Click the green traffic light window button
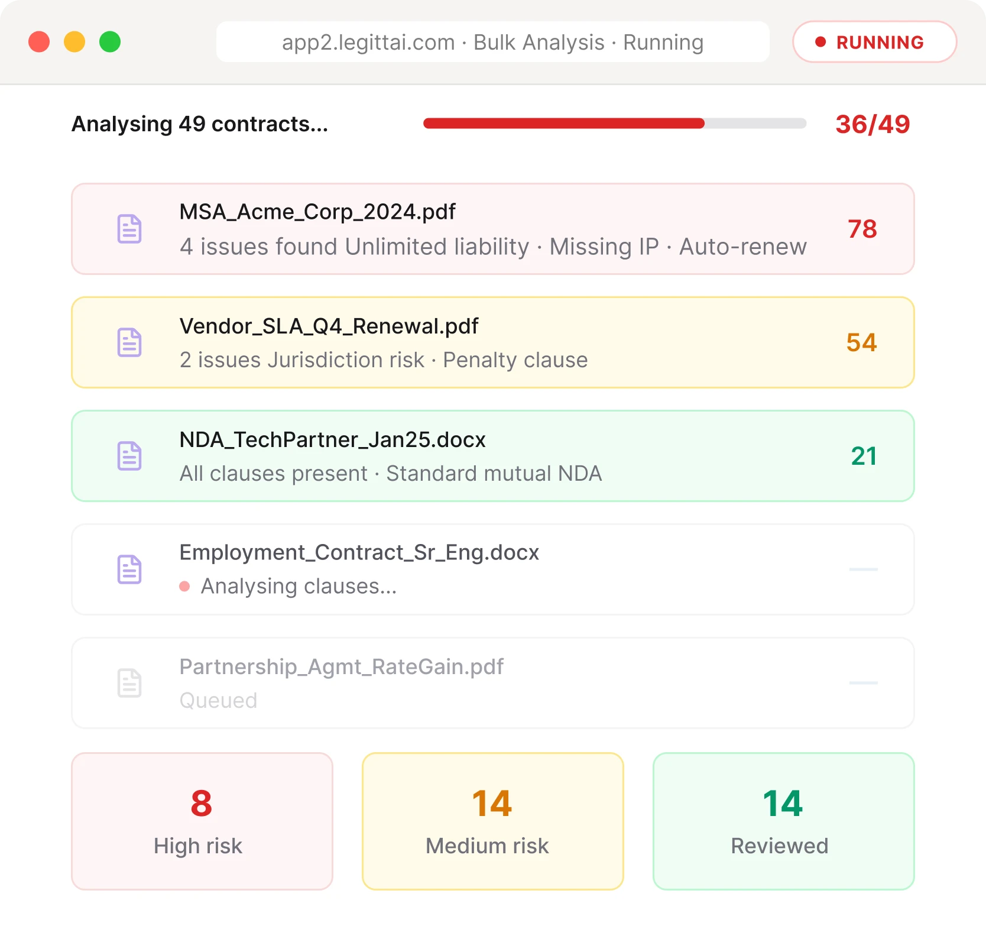This screenshot has height=926, width=986. click(x=109, y=42)
